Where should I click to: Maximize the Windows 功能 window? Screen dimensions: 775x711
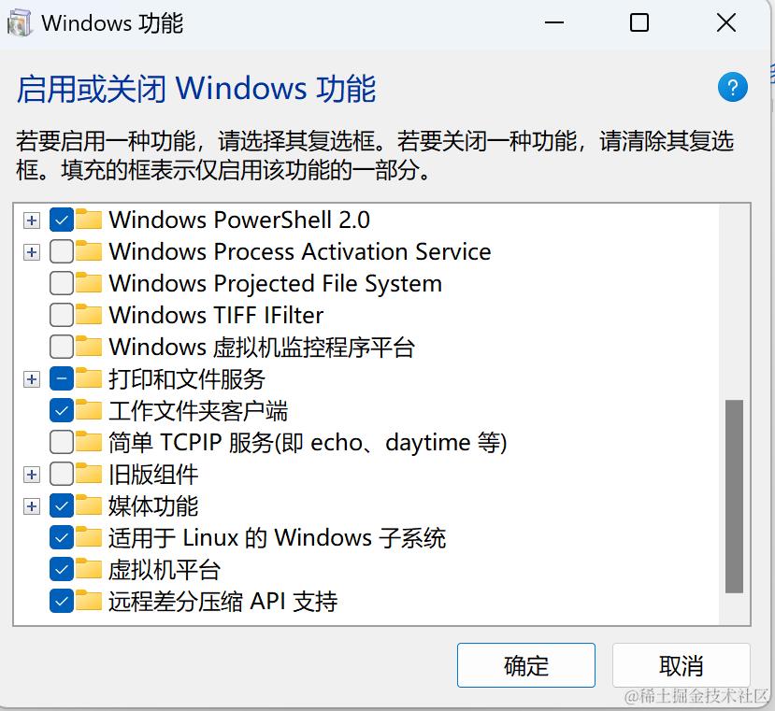[x=639, y=23]
